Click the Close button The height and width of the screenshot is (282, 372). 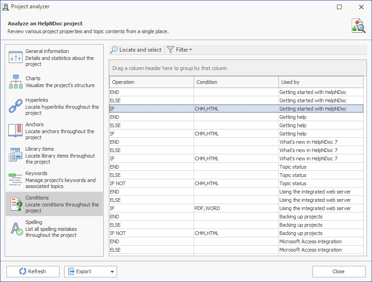(x=339, y=271)
